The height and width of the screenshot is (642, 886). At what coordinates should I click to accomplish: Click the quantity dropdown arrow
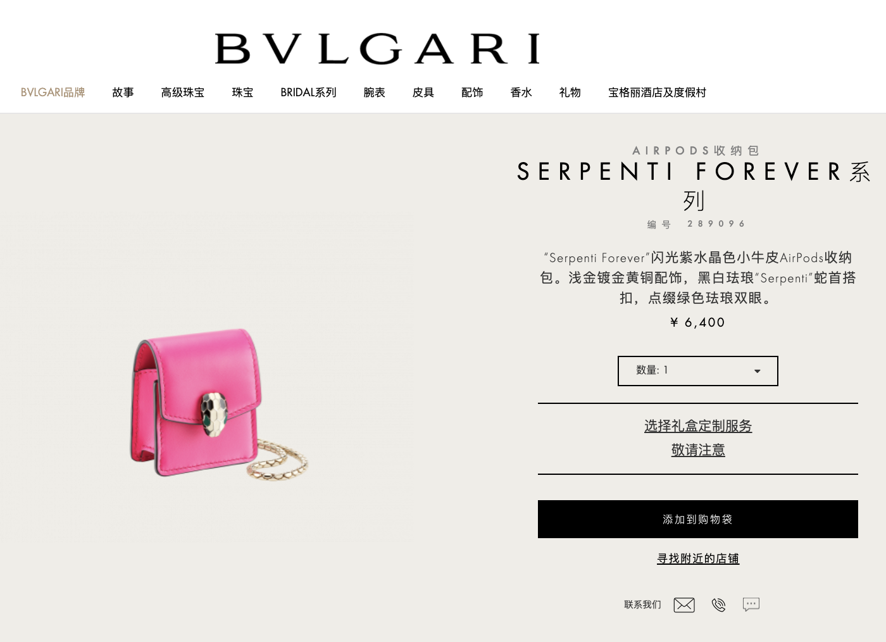pos(757,371)
